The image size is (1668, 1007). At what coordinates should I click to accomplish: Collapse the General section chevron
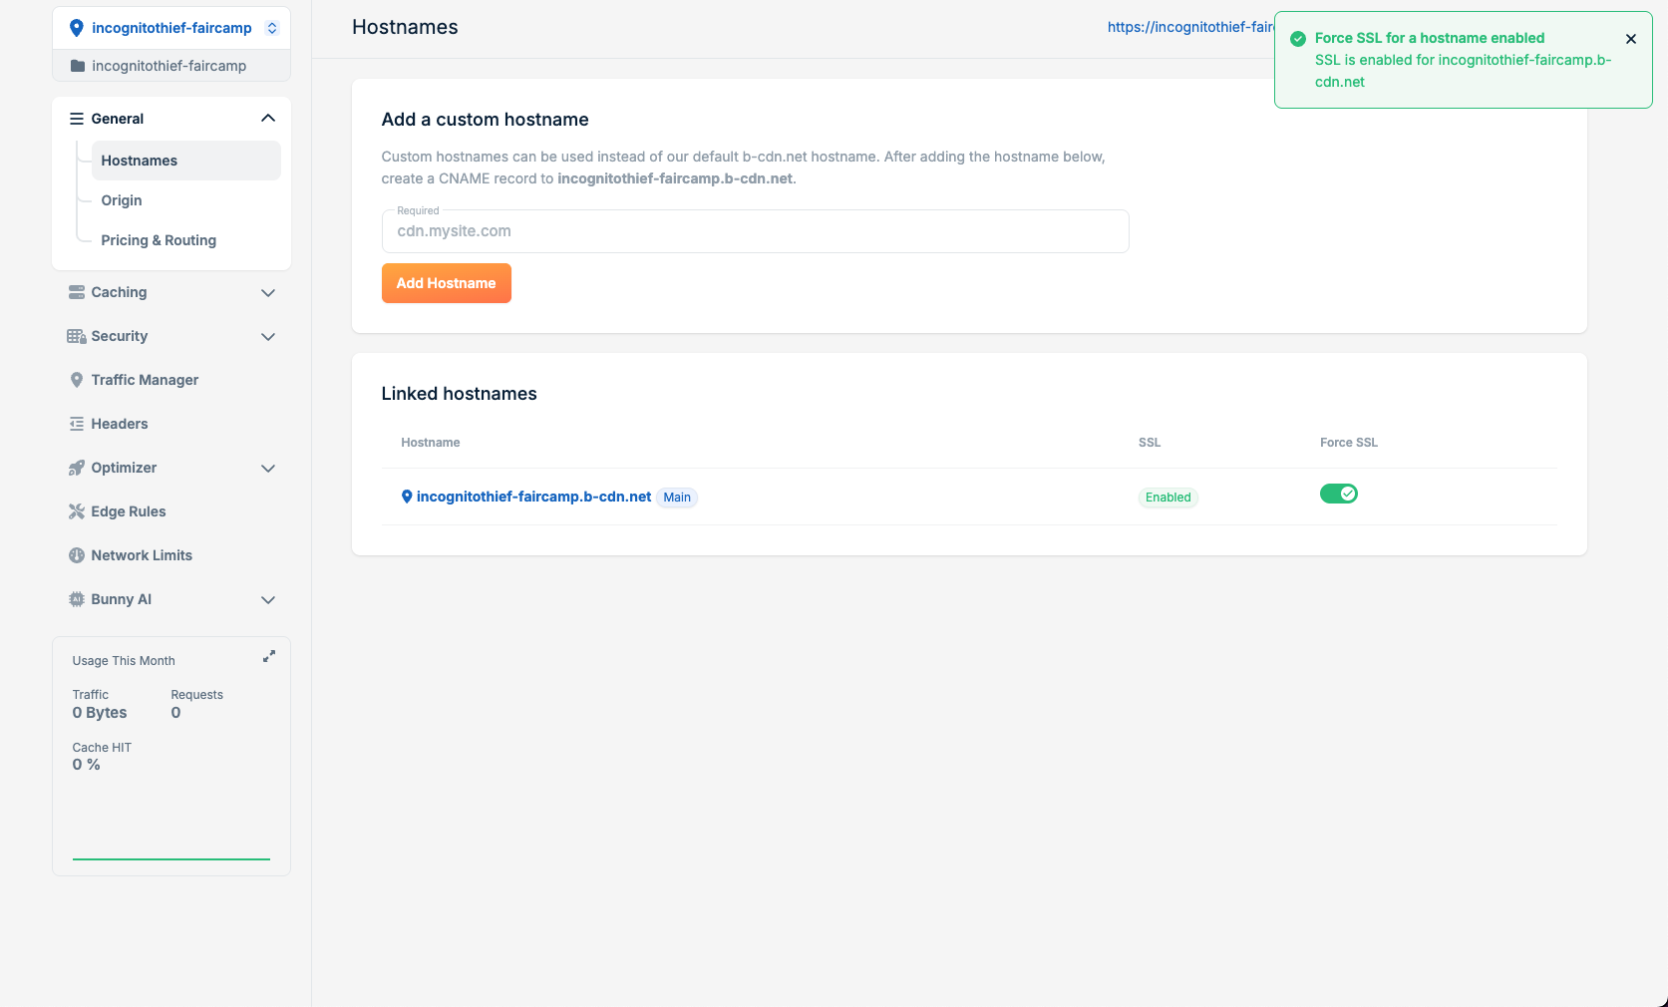click(268, 118)
